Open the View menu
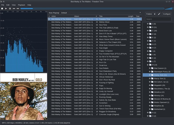The width and height of the screenshot is (174, 125). (14, 5)
